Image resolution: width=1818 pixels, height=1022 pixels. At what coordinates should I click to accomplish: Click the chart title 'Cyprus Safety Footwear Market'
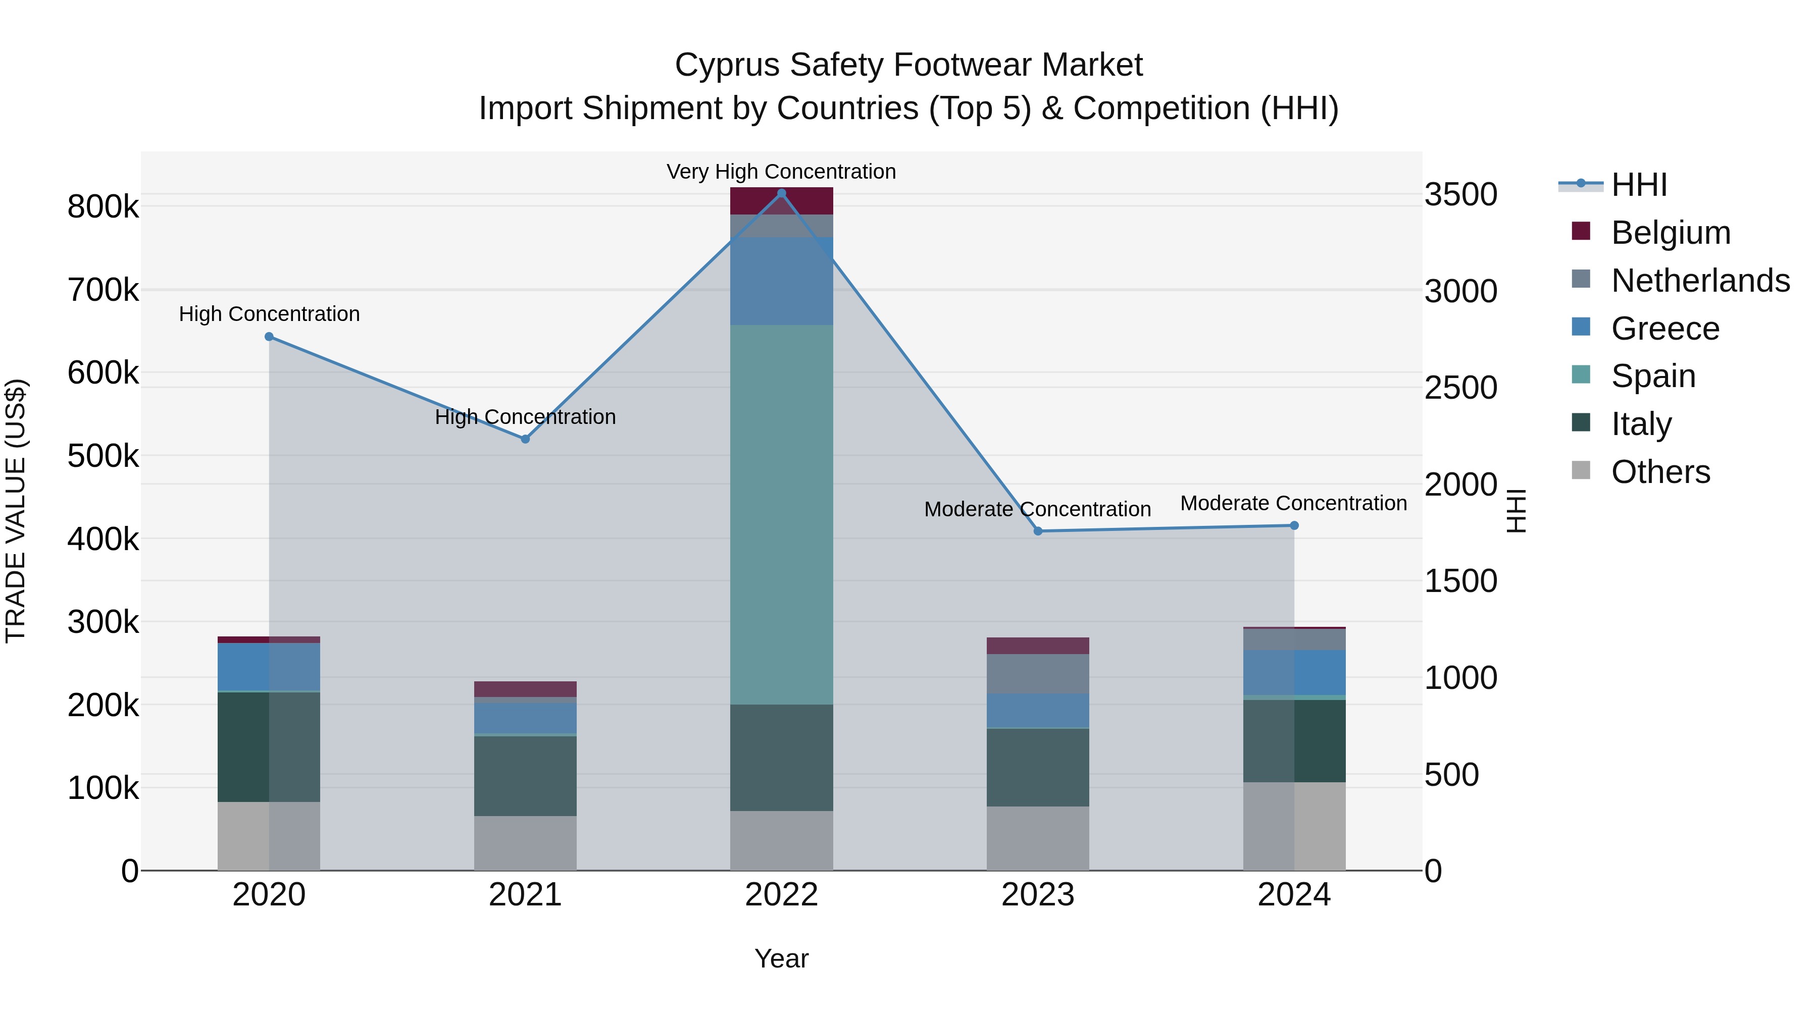908,65
